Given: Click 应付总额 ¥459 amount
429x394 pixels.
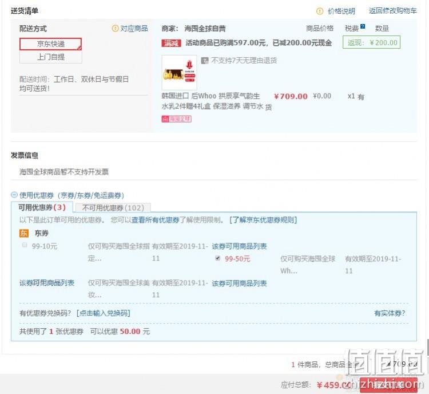Looking at the screenshot, I should (333, 385).
